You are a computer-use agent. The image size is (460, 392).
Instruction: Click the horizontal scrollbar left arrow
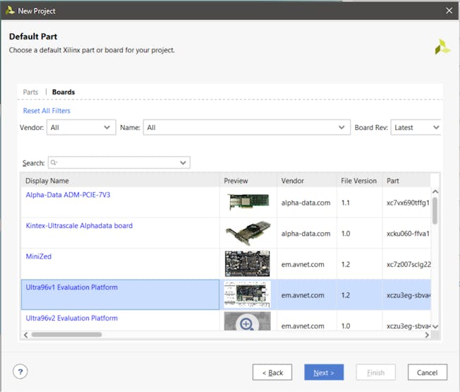click(26, 335)
